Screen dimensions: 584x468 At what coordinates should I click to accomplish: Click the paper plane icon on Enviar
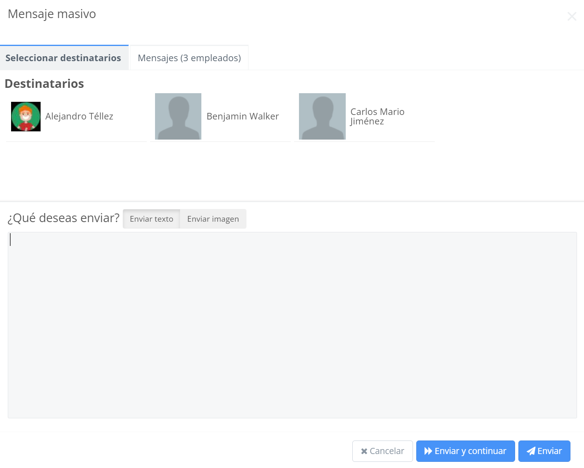pyautogui.click(x=531, y=451)
